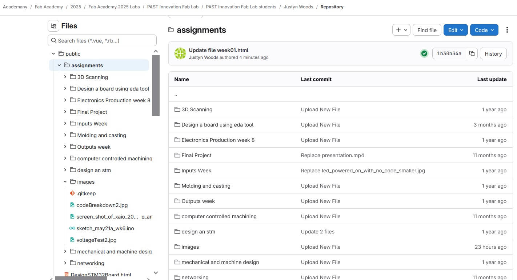Viewport: 517px width, 280px height.
Task: Open Molding and casting folder in table
Action: pos(206,186)
